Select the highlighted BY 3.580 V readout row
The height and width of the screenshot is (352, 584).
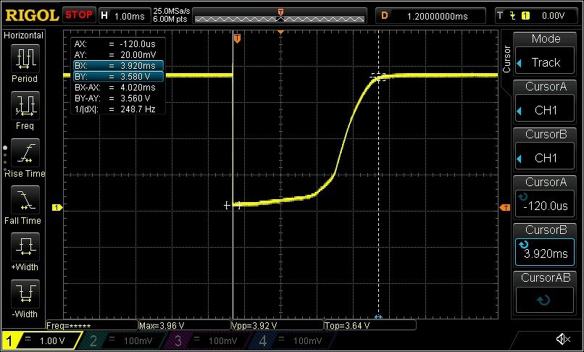[x=118, y=76]
